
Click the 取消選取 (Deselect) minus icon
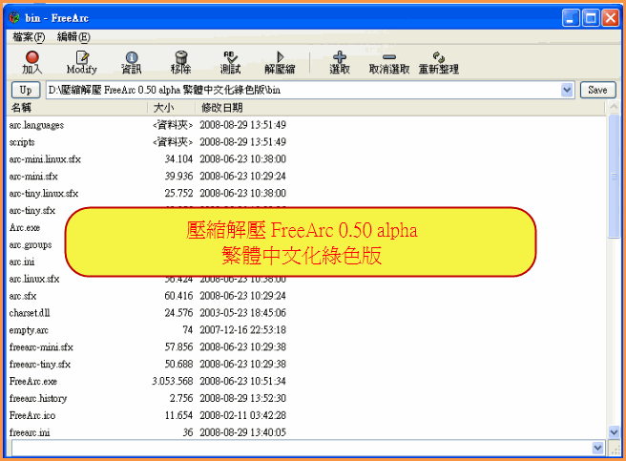pyautogui.click(x=389, y=58)
